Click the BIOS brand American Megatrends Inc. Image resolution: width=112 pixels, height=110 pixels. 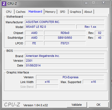[x=65, y=56]
